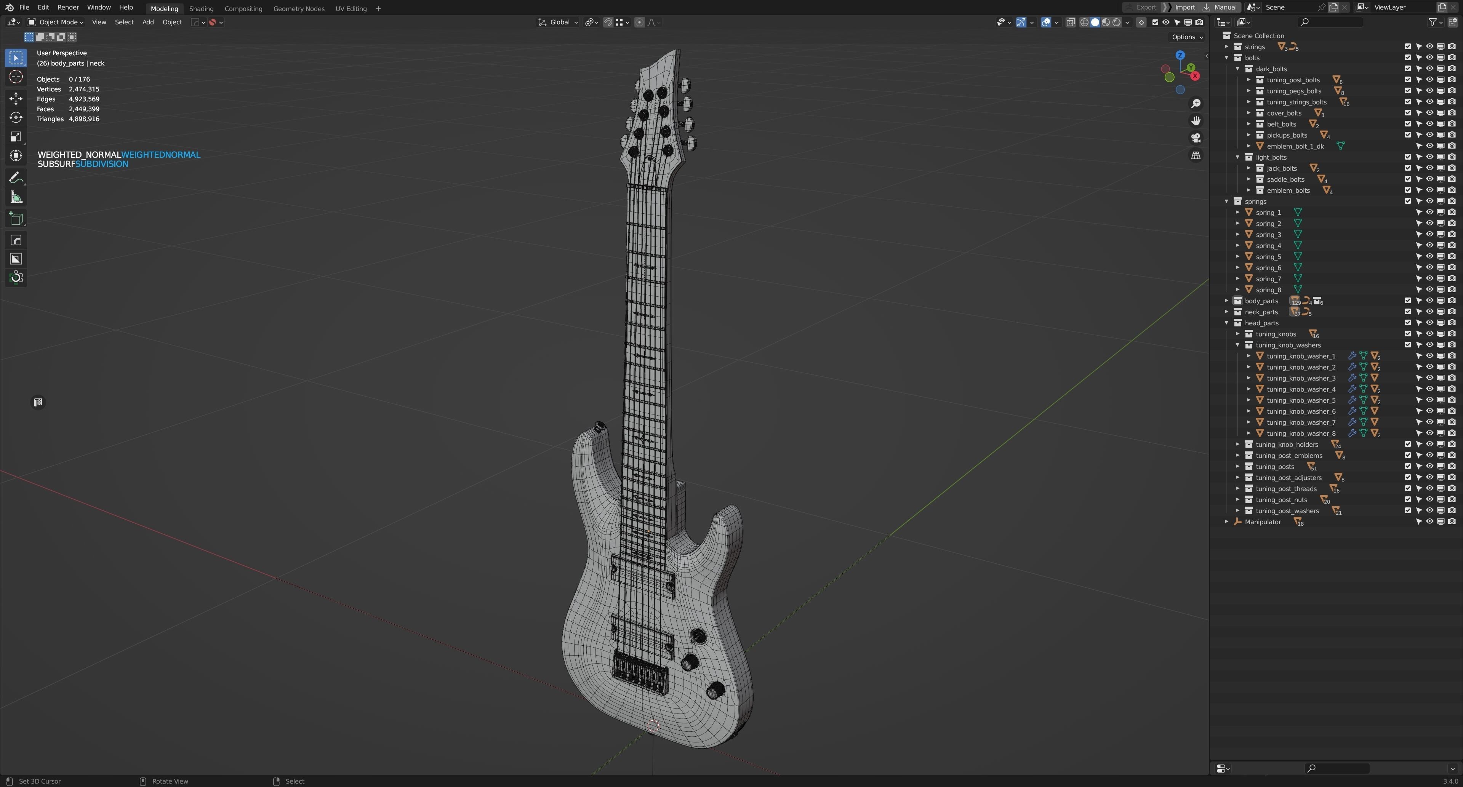
Task: Expand the body_parts collection
Action: click(x=1227, y=301)
